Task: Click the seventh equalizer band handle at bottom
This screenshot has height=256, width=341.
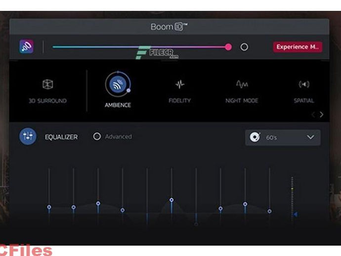Action: [196, 224]
